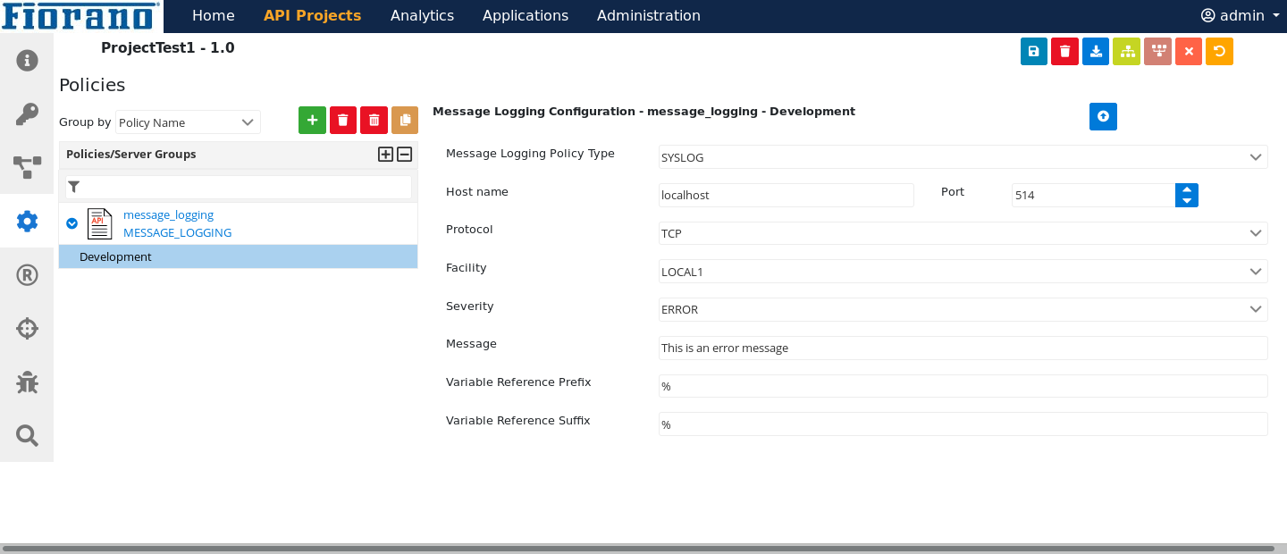Click the tan copy policy icon
This screenshot has width=1287, height=554.
tap(404, 120)
